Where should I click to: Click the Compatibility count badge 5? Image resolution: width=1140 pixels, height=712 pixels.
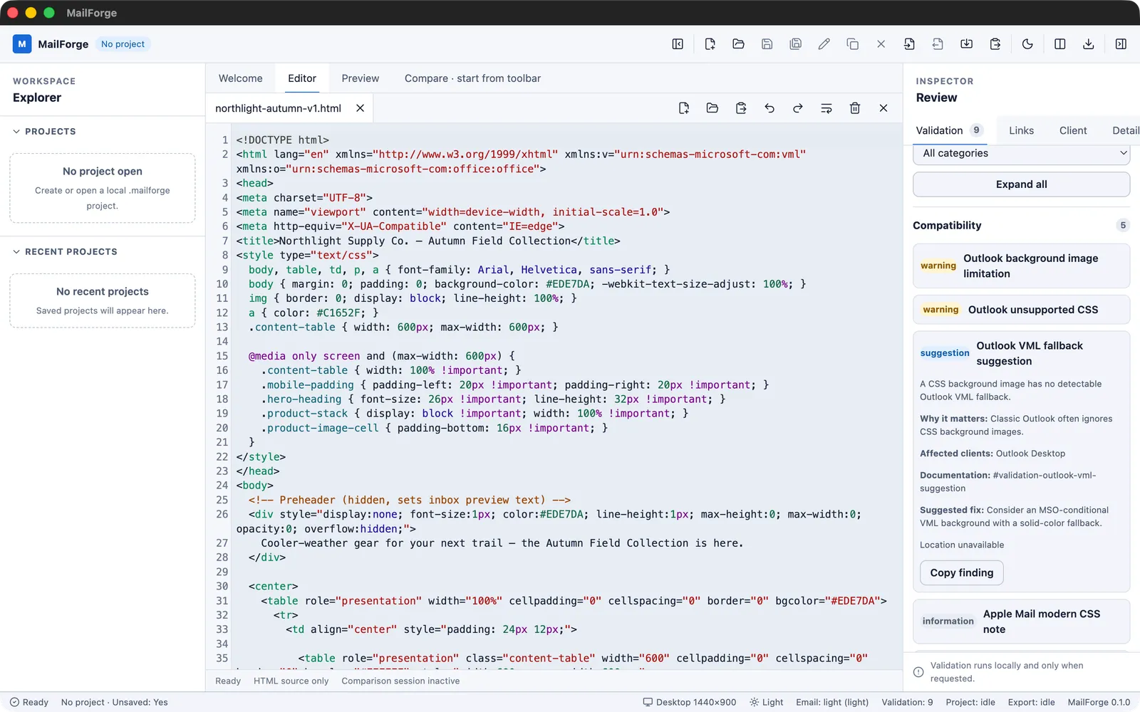(1123, 226)
